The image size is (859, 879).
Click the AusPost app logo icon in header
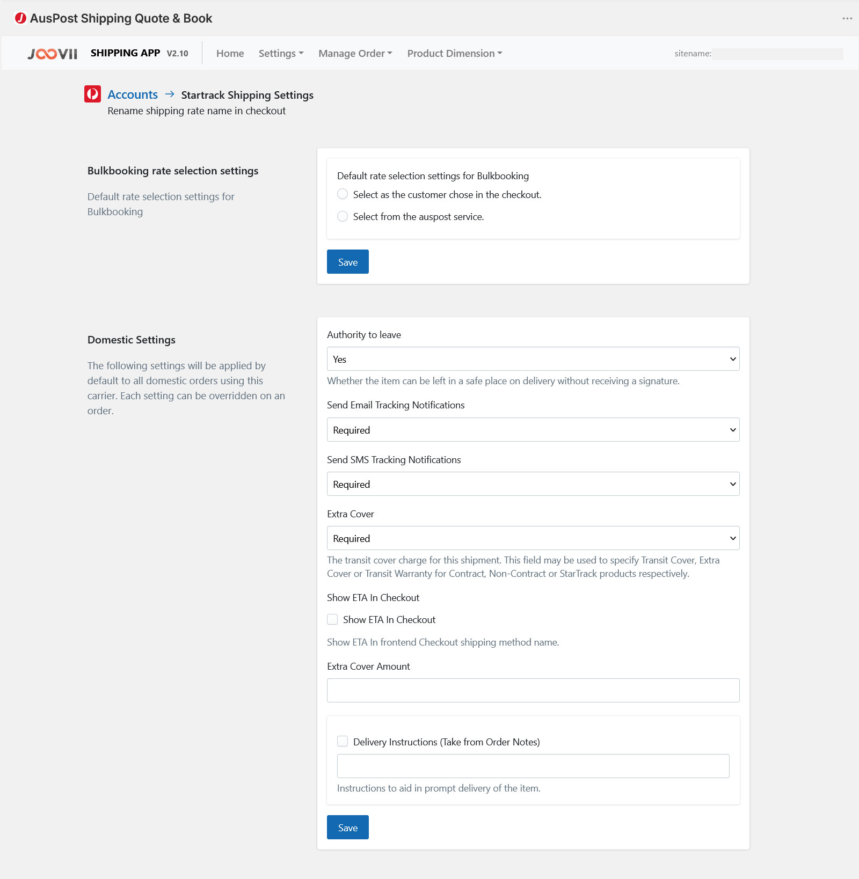(x=20, y=18)
